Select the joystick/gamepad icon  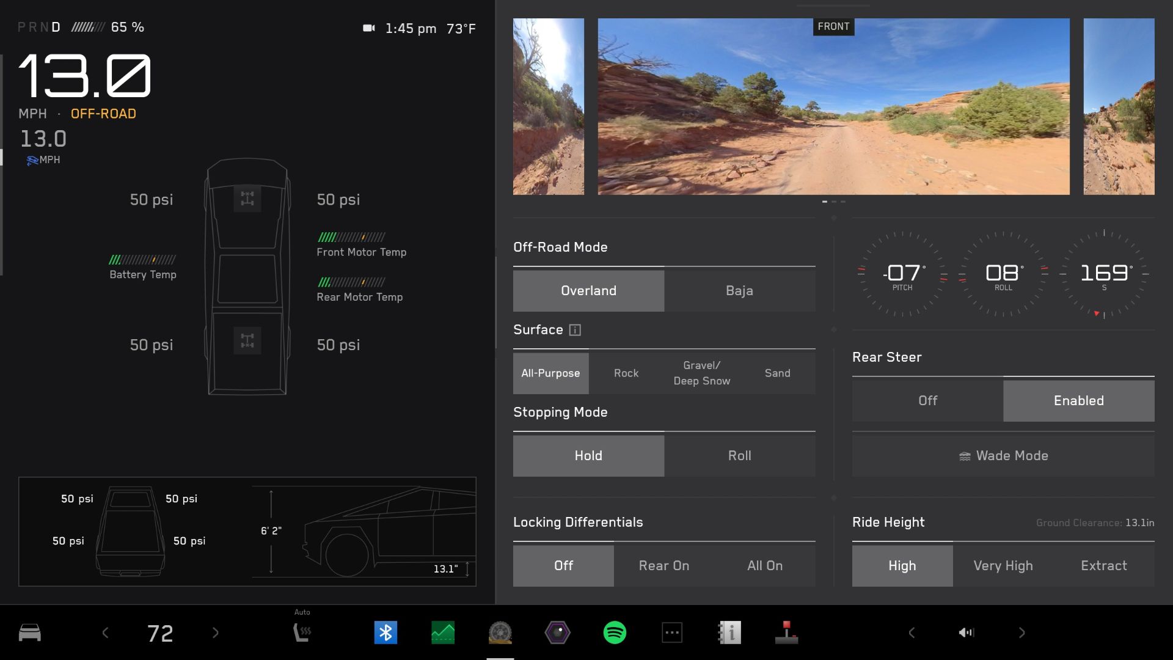[x=787, y=632]
